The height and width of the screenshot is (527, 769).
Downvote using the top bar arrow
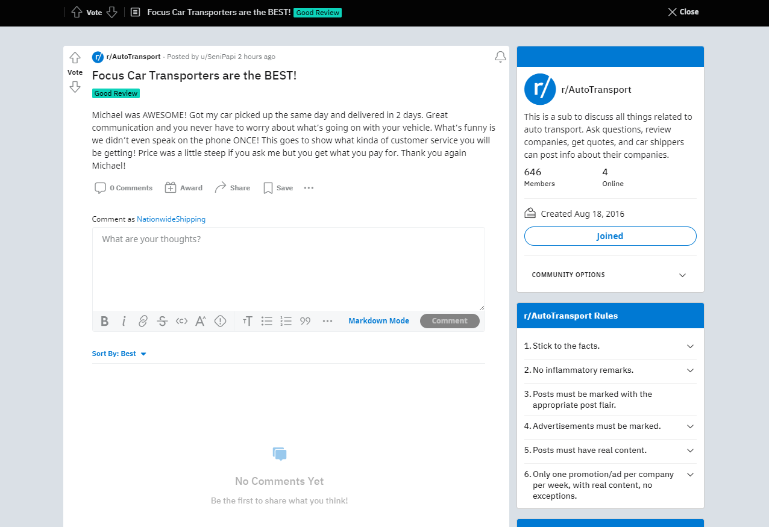(111, 12)
